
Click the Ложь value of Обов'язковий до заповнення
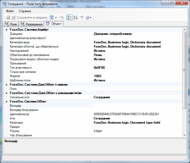coord(98,55)
